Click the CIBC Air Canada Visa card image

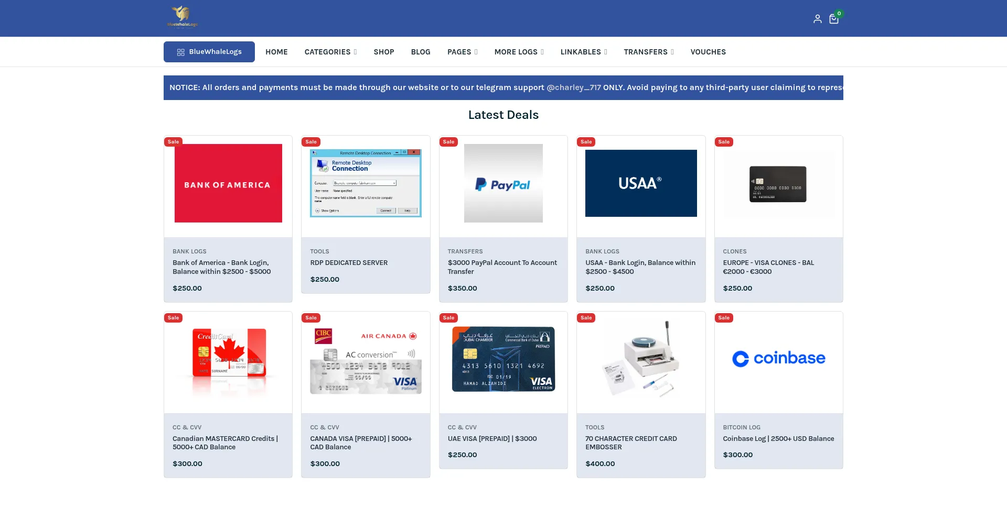pos(366,360)
